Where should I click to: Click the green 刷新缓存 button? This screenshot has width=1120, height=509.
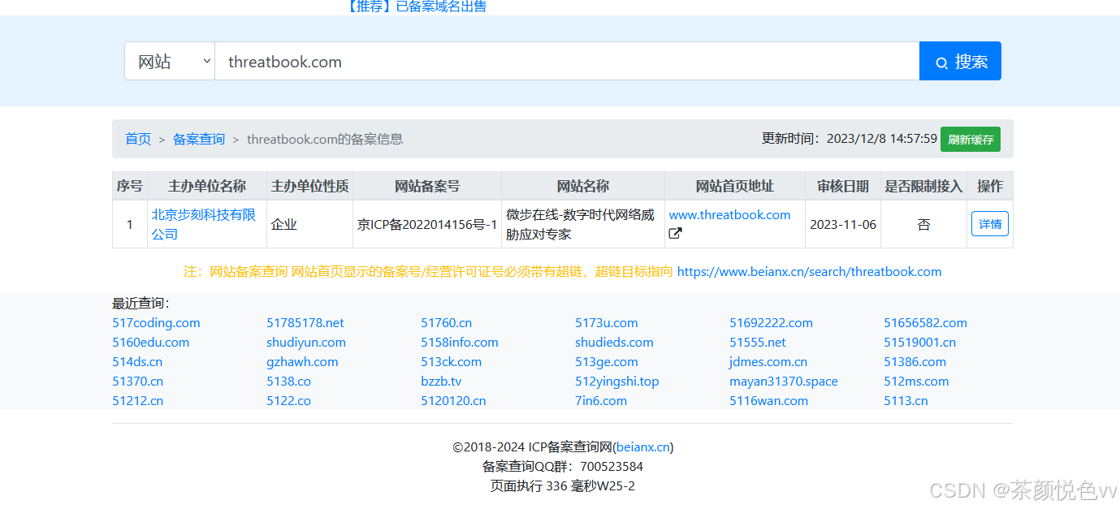[x=971, y=140]
